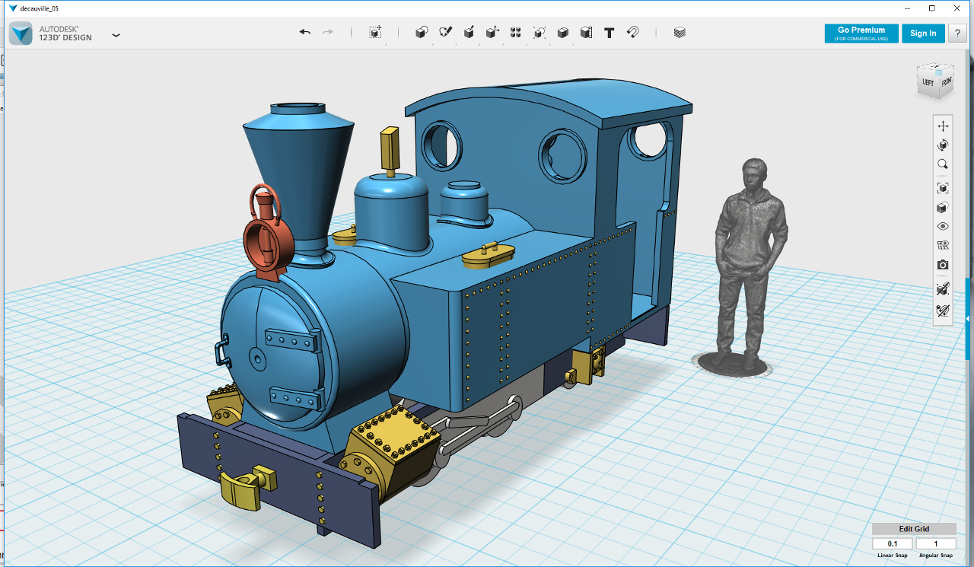974x567 pixels.
Task: Open the visual style materials/outlines option
Action: [x=943, y=207]
